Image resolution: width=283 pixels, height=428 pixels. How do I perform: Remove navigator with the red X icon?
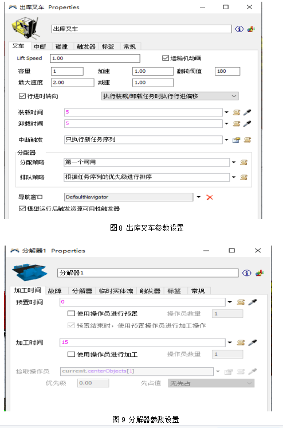click(x=210, y=197)
